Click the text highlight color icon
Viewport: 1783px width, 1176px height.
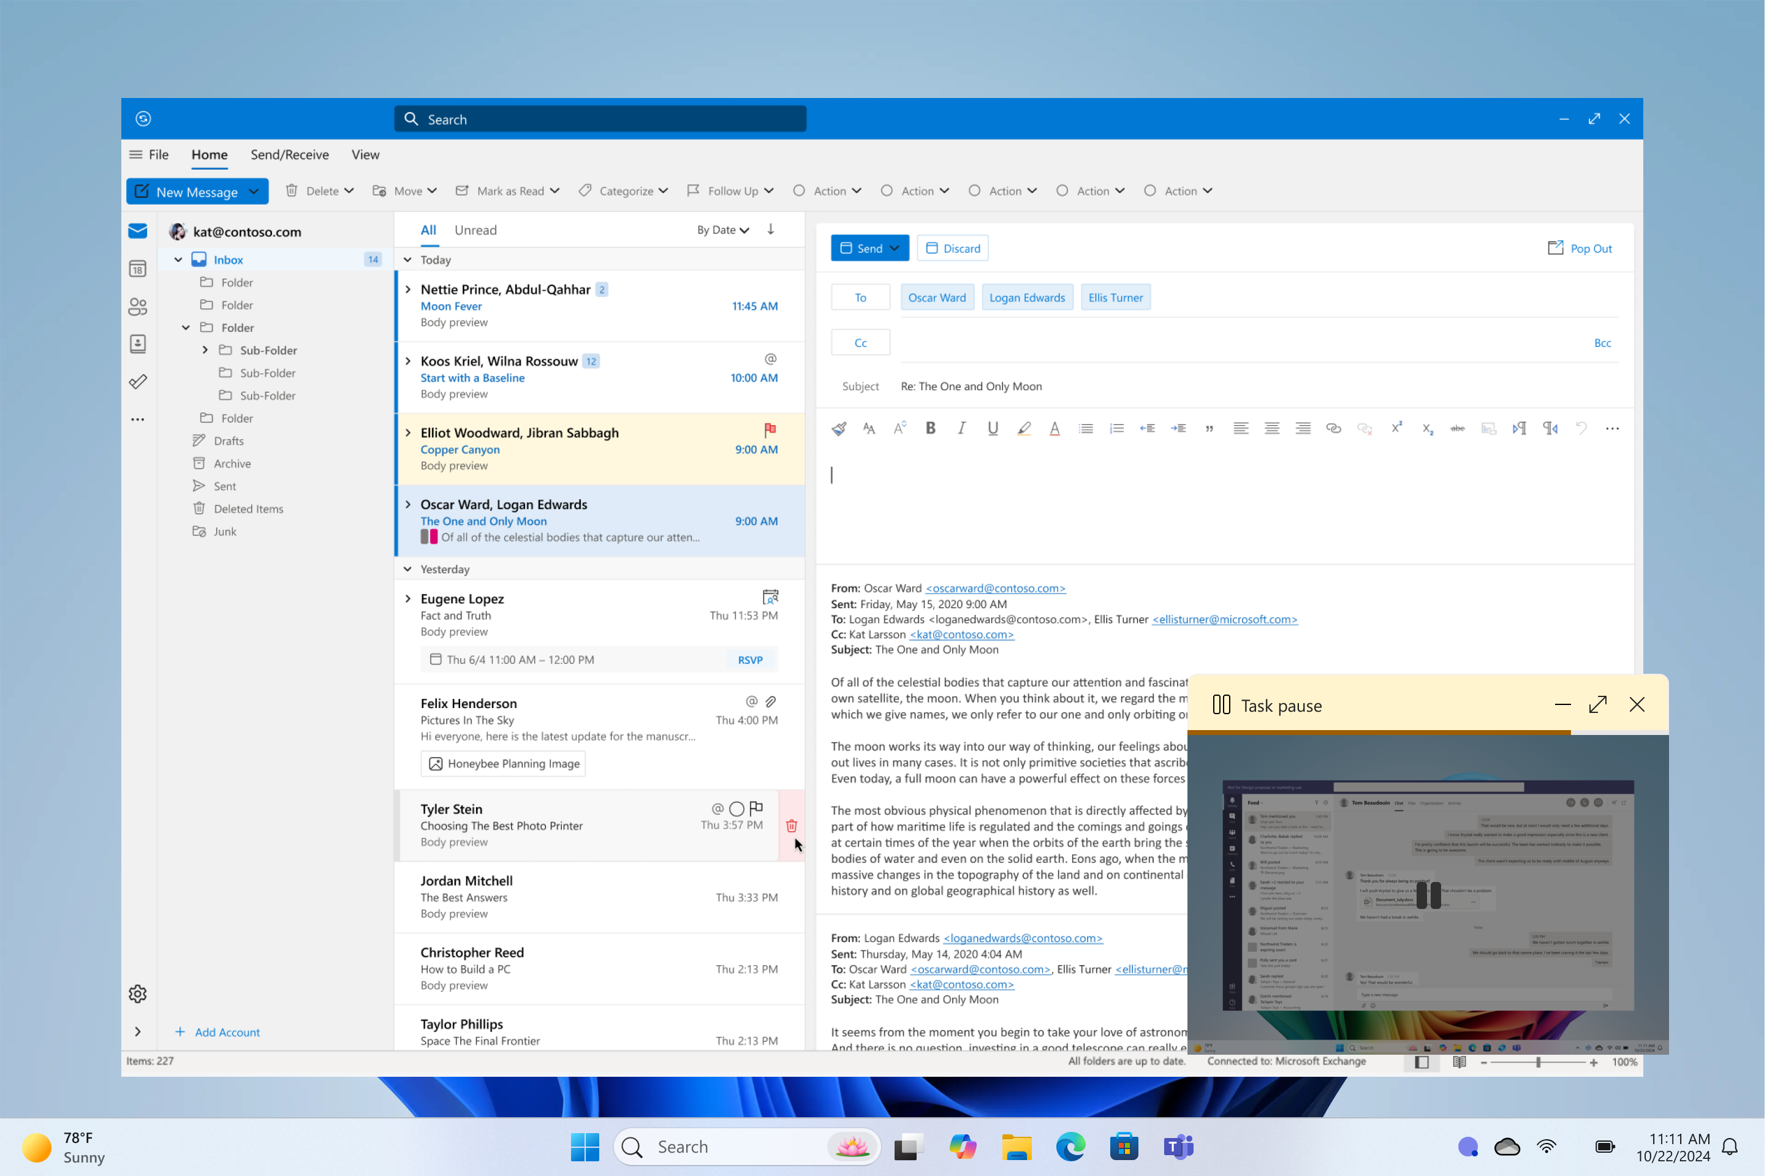pyautogui.click(x=1034, y=433)
